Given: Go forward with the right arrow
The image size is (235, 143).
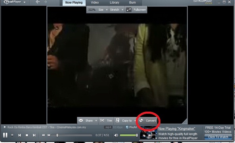Looking at the screenshot, I should [46, 2].
